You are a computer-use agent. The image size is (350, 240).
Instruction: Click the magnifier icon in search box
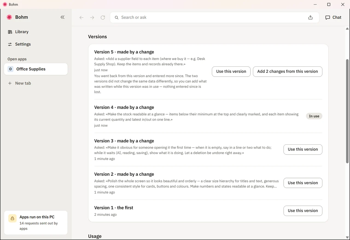pyautogui.click(x=116, y=17)
